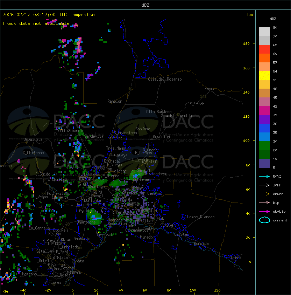Click the 'E_Challao' map label
This screenshot has height=295, width=291.
pyautogui.click(x=57, y=179)
